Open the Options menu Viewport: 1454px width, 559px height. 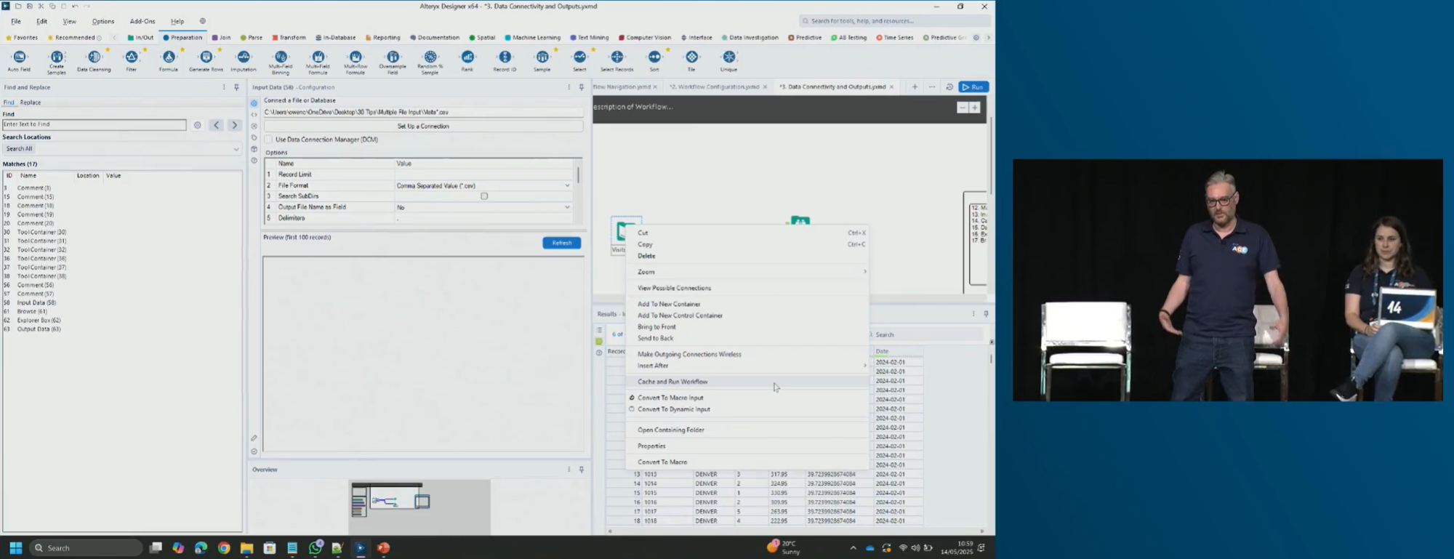103,22
